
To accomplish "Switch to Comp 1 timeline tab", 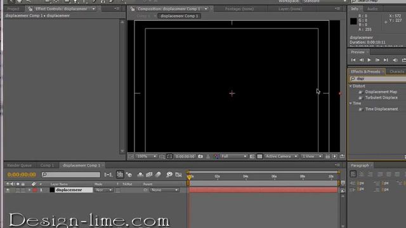I will pos(47,165).
